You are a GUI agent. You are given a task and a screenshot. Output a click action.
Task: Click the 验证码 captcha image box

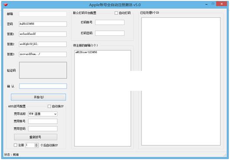[x=43, y=70]
